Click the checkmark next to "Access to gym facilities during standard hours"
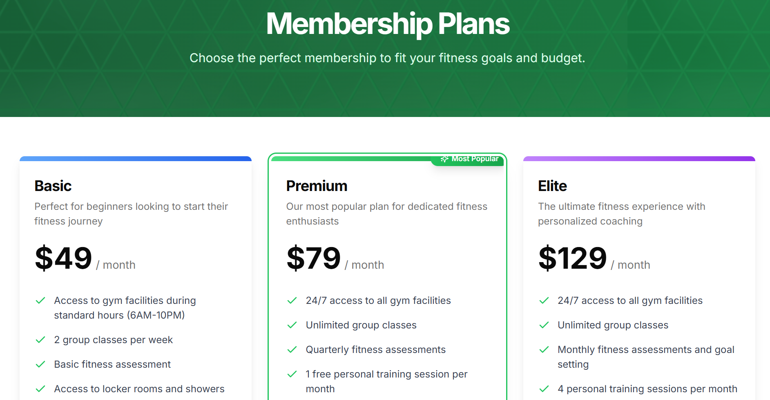 coord(40,300)
